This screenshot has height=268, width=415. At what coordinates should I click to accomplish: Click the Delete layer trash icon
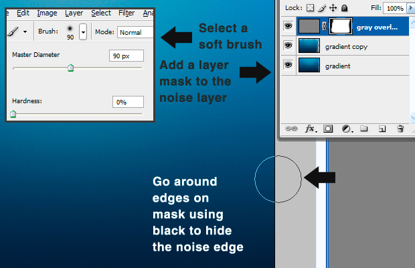click(400, 129)
